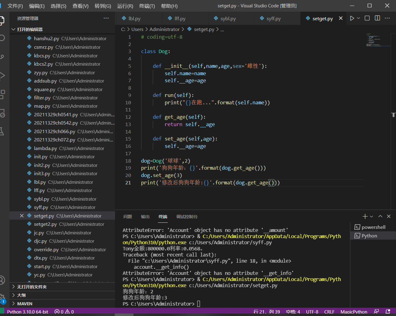Open the Accounts icon in activity bar
Screen dimensions: 396x316
pos(2,280)
